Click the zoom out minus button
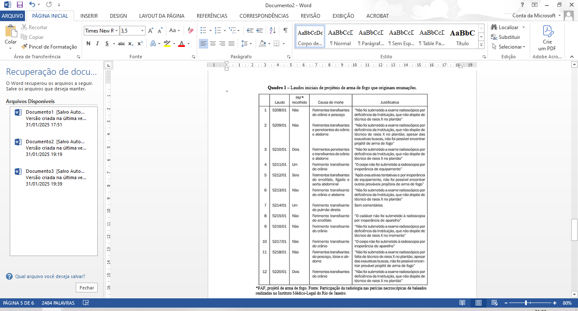Screen dimensions: 578x311 tap(506, 303)
